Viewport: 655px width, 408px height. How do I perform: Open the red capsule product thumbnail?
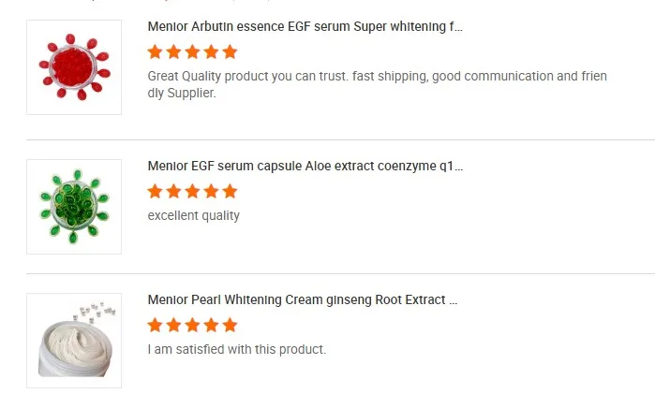(x=74, y=67)
